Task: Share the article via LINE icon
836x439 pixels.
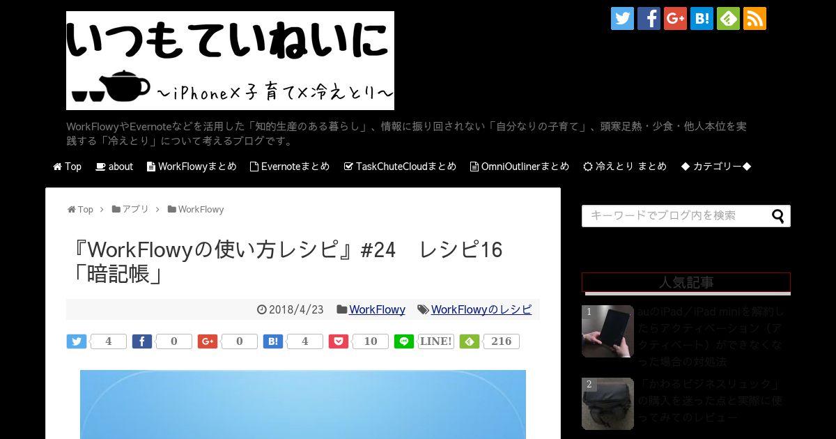Action: (404, 341)
